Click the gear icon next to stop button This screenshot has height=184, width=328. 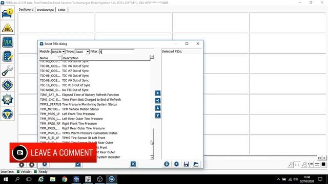45,165
